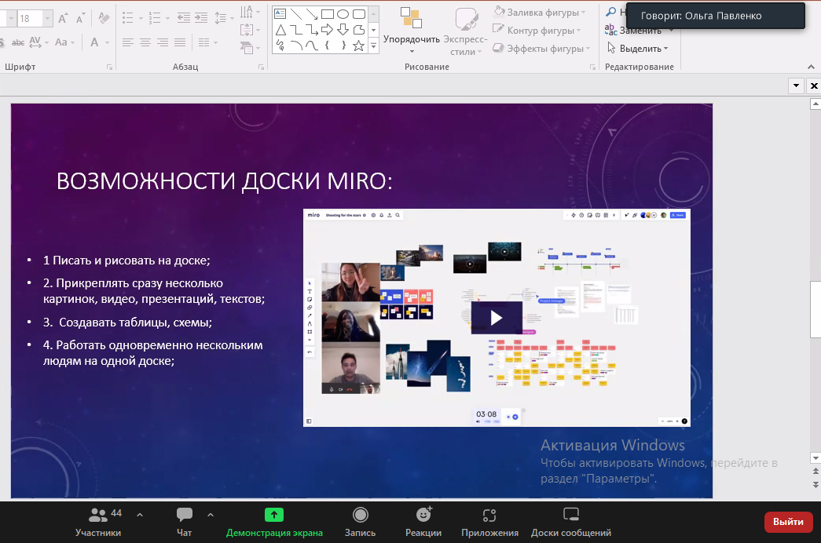The image size is (821, 543).
Task: Click the slide title ВОЗМОЖНОСТИ ДОСКИ MIRO
Action: click(x=224, y=181)
